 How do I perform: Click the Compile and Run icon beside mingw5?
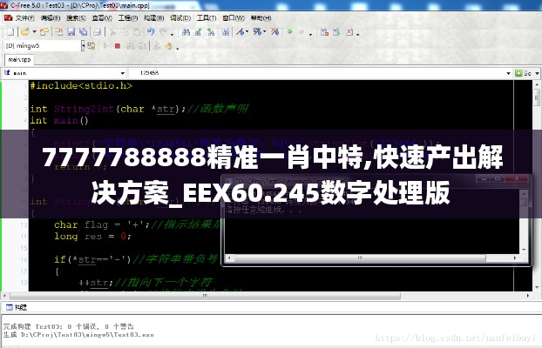point(91,45)
